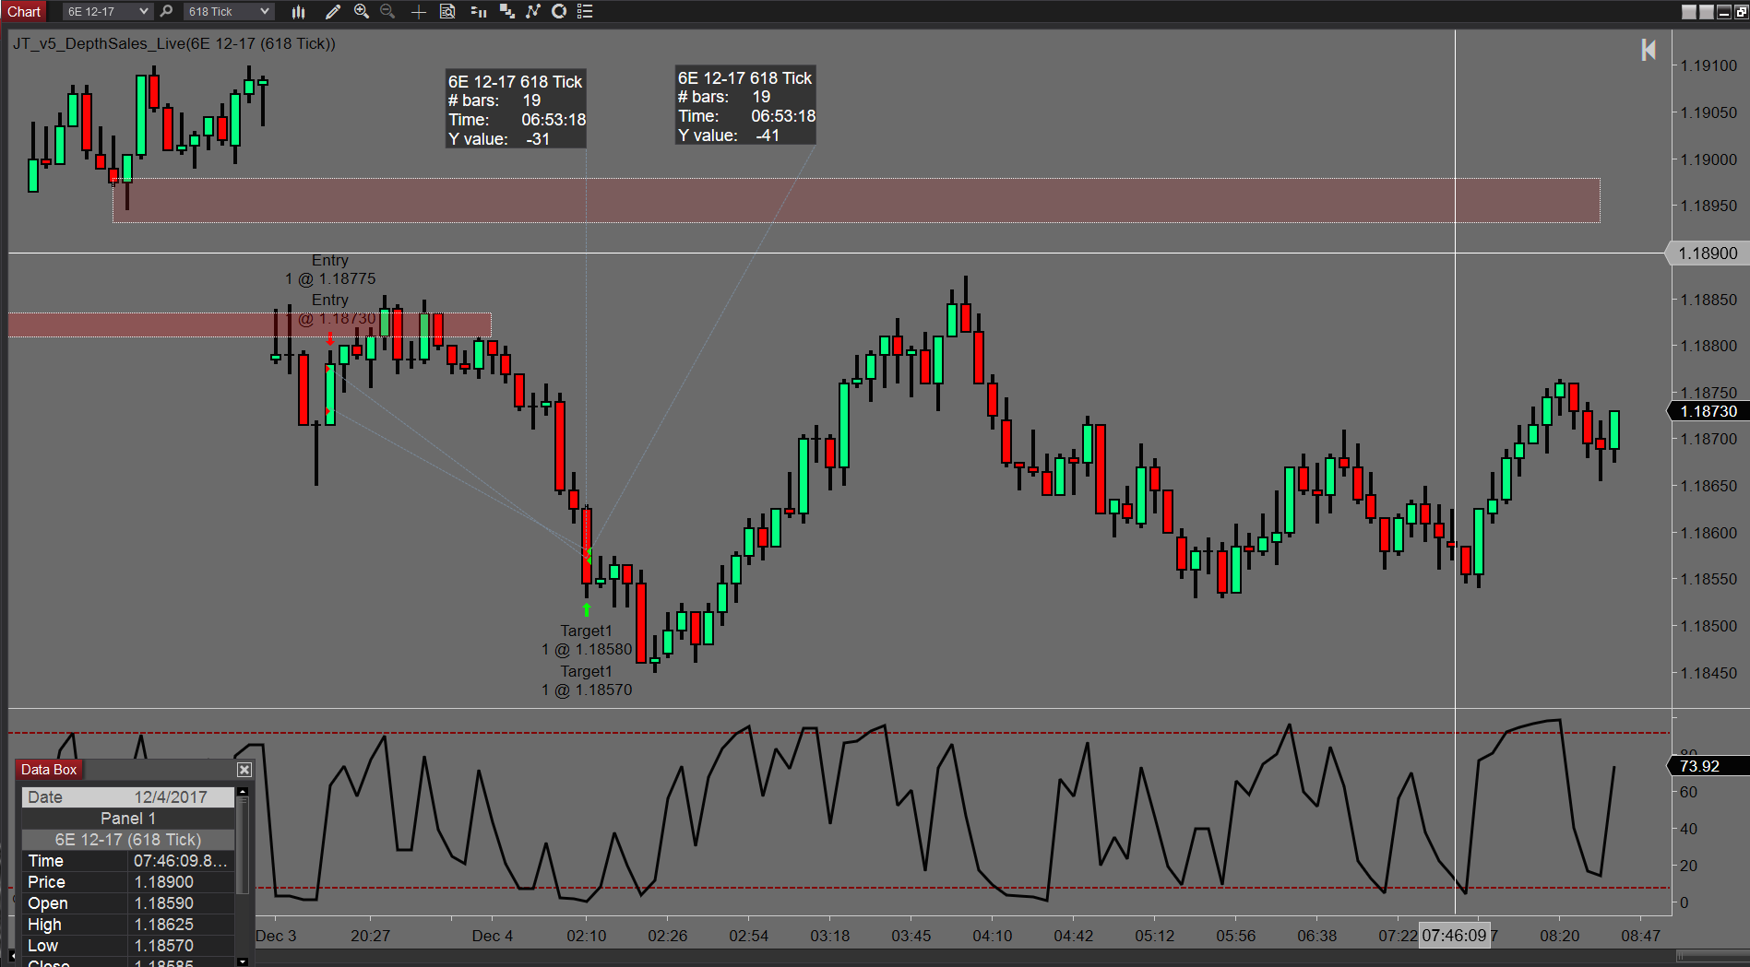Click the Data Box scroll down arrow
Image resolution: width=1750 pixels, height=967 pixels.
[243, 961]
